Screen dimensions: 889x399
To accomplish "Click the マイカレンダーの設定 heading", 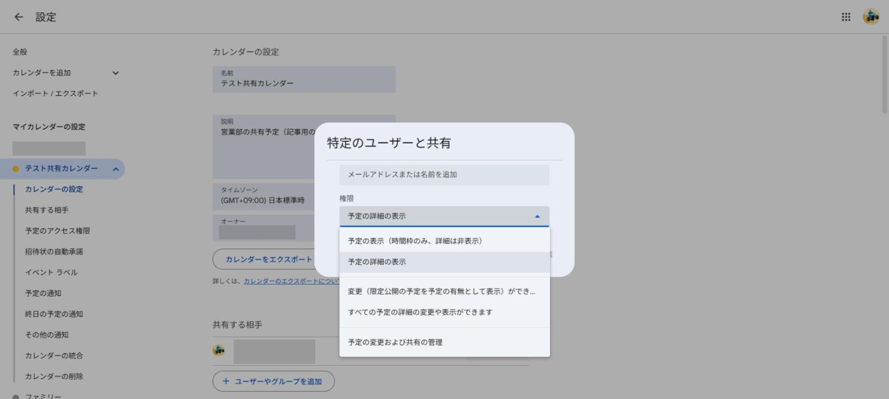I will coord(49,127).
